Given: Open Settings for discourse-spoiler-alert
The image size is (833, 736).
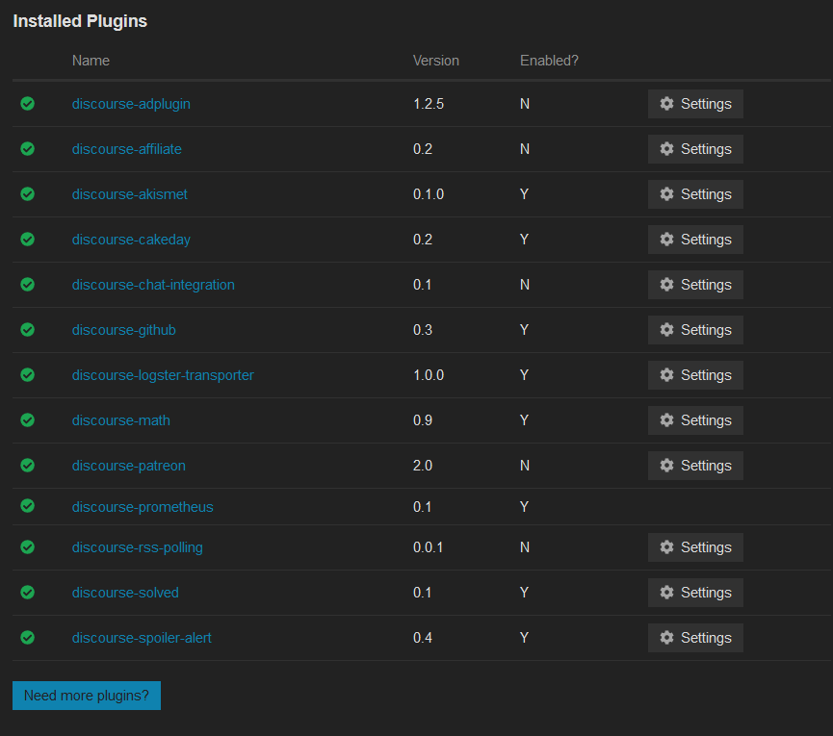Looking at the screenshot, I should coord(695,637).
